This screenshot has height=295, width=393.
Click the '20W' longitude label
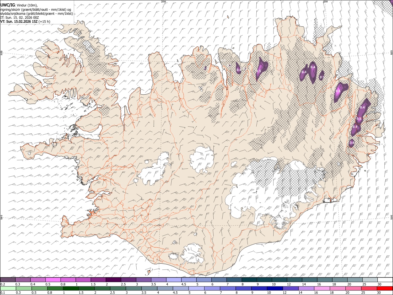tap(164, 2)
